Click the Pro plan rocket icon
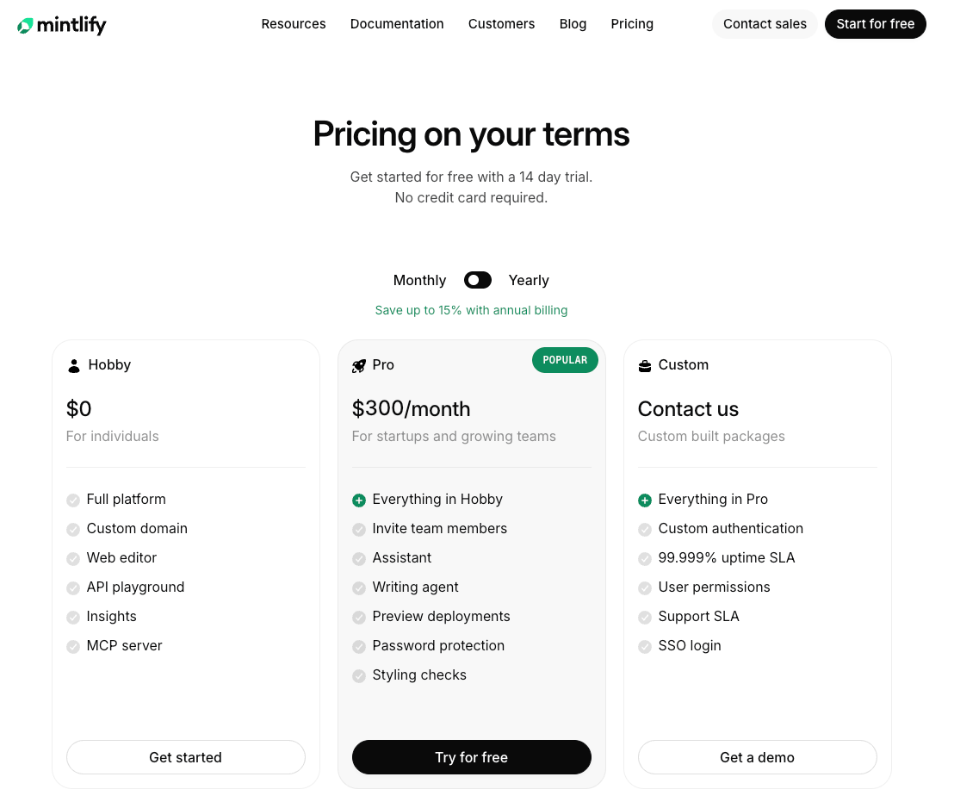 click(359, 366)
